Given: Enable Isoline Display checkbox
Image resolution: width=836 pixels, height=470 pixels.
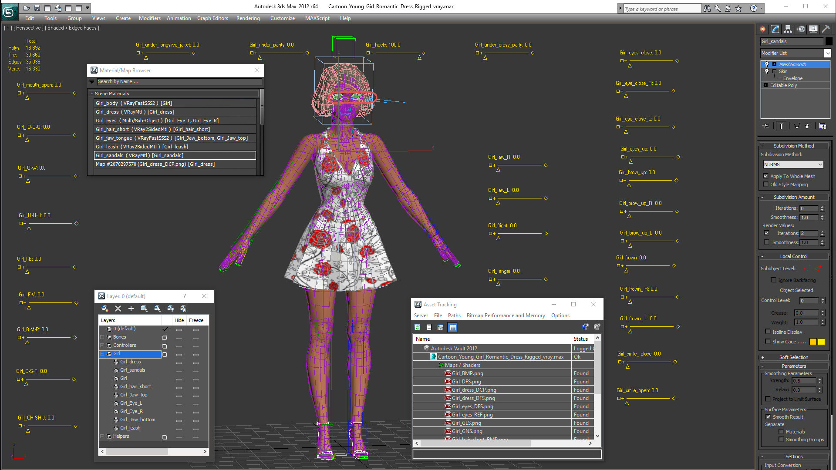Looking at the screenshot, I should [x=768, y=332].
